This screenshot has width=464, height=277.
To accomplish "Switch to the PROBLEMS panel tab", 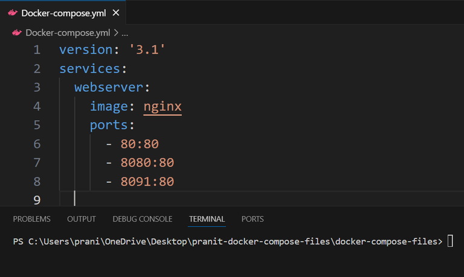I will [x=31, y=219].
